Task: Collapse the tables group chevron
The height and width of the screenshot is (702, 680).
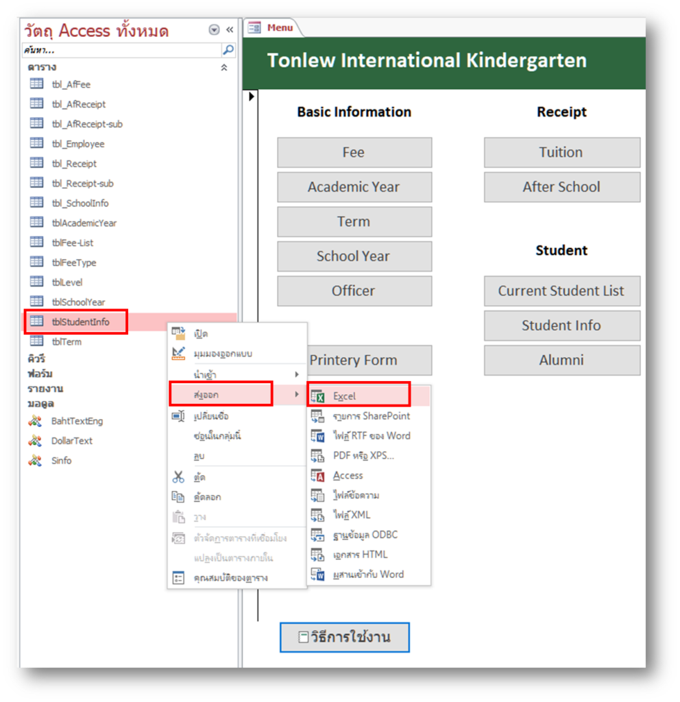Action: coord(223,68)
